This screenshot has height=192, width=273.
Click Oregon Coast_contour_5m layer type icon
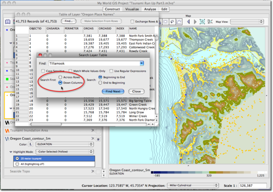7,139
